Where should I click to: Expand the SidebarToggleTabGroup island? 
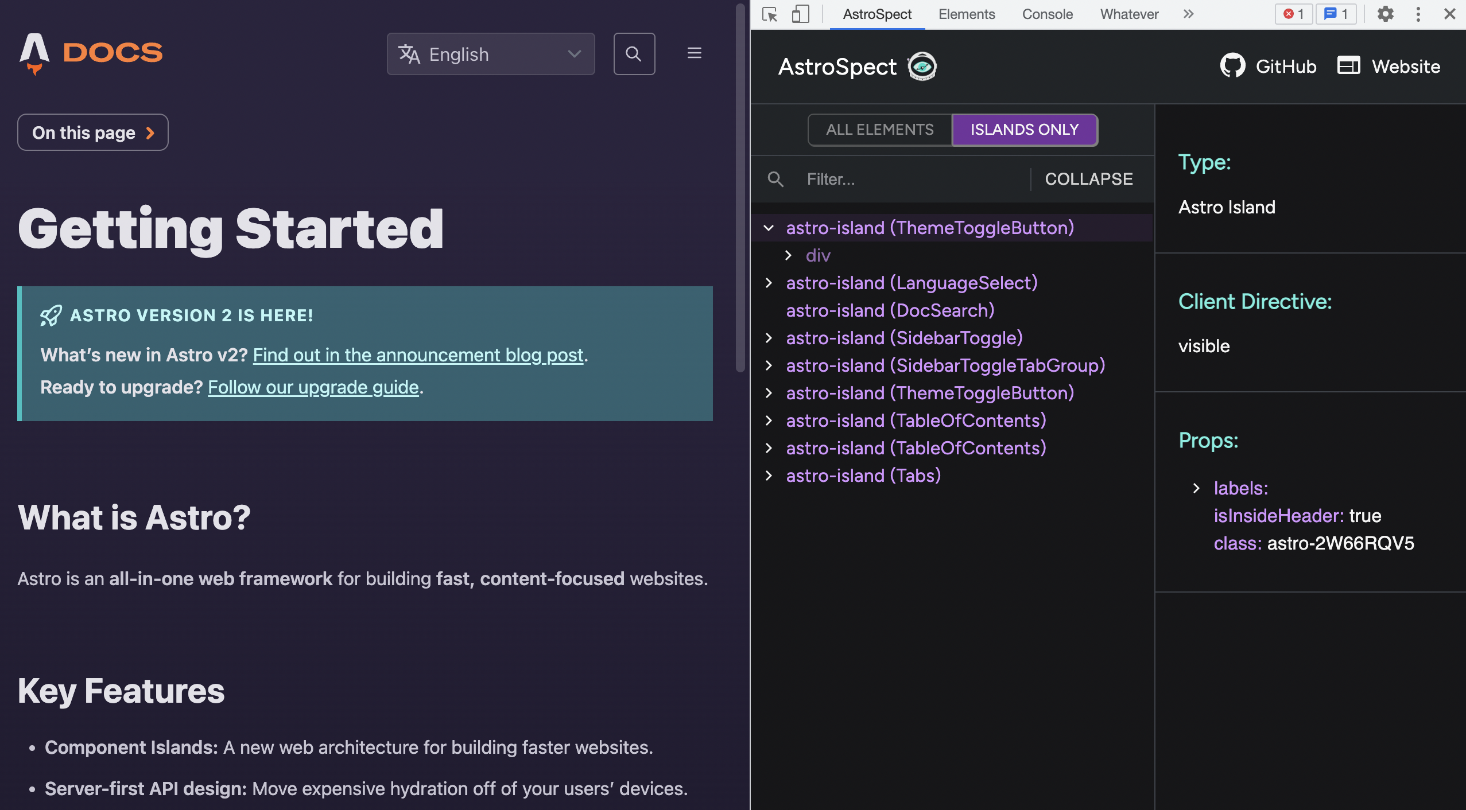769,365
